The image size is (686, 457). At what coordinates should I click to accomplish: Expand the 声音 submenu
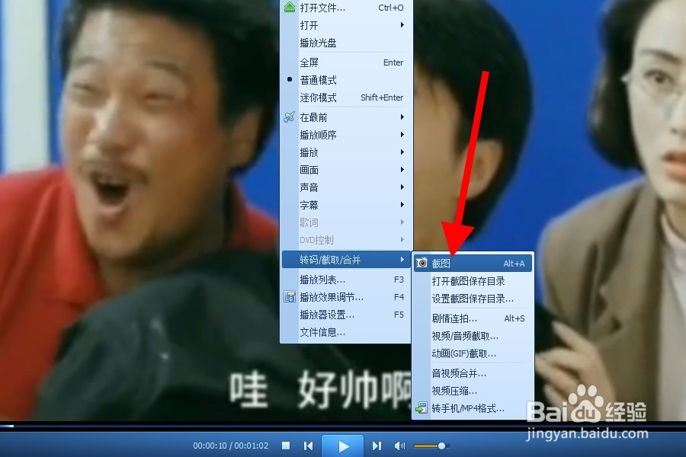pyautogui.click(x=345, y=187)
